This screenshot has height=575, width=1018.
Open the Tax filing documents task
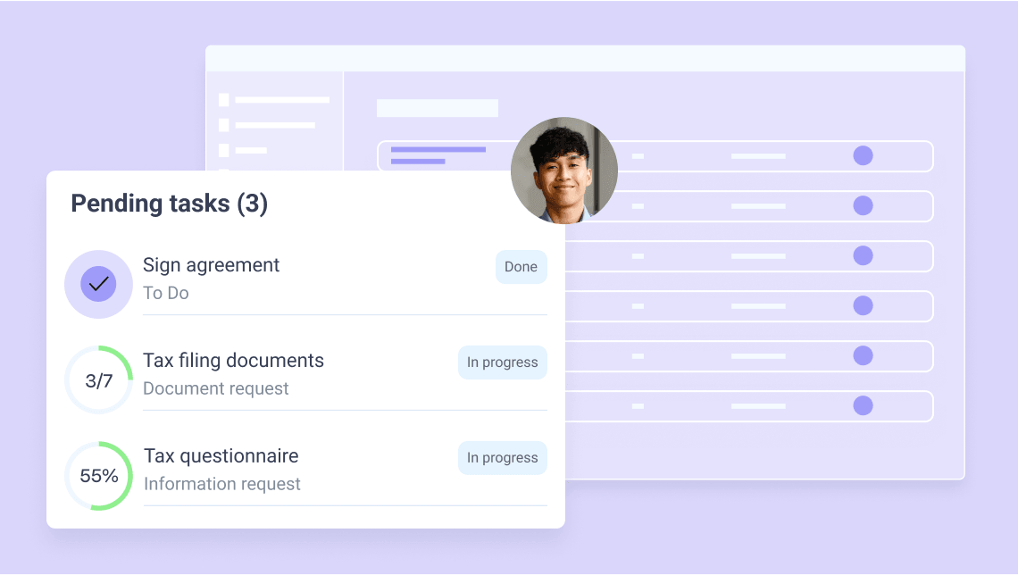(x=233, y=360)
